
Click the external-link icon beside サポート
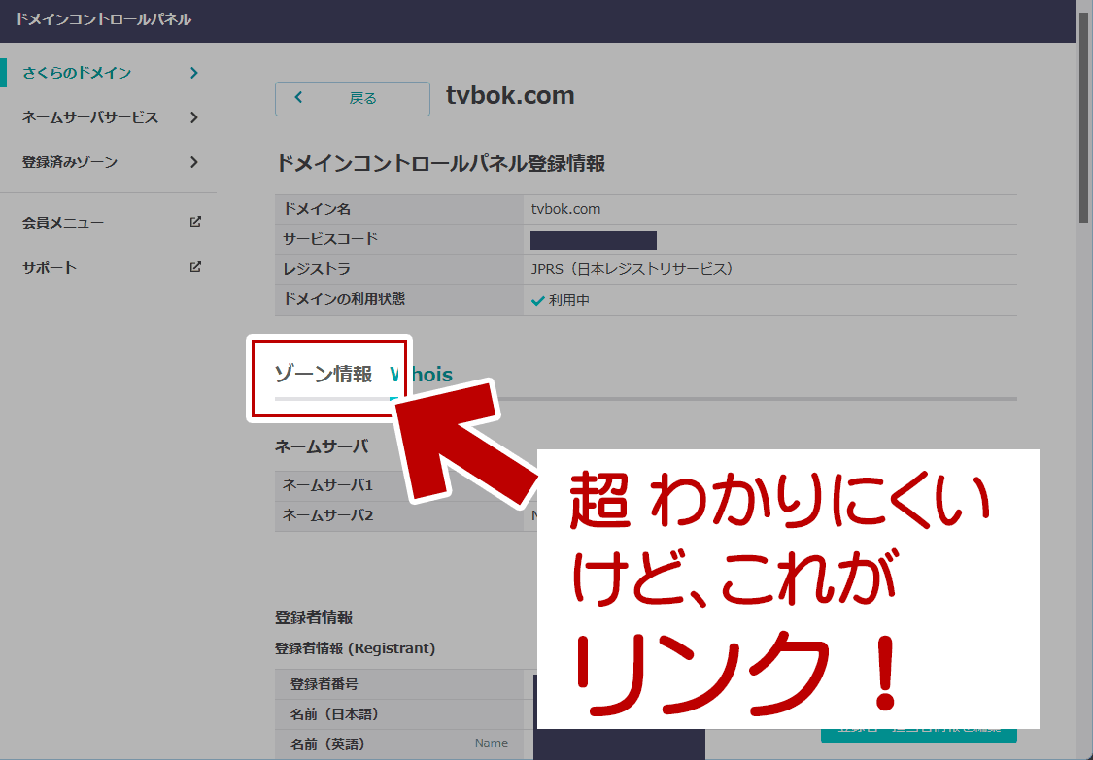196,267
